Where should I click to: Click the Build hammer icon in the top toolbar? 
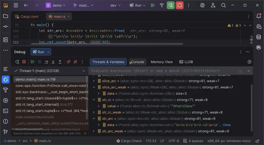(162, 5)
